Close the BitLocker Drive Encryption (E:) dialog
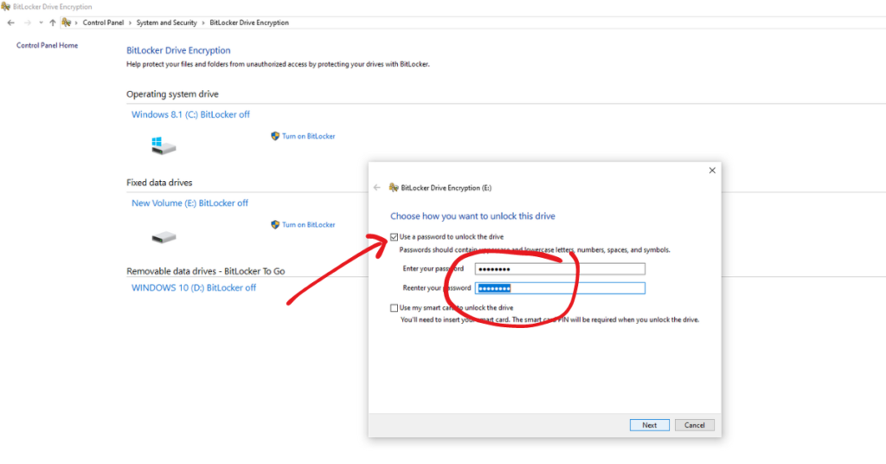This screenshot has height=464, width=886. [x=712, y=171]
